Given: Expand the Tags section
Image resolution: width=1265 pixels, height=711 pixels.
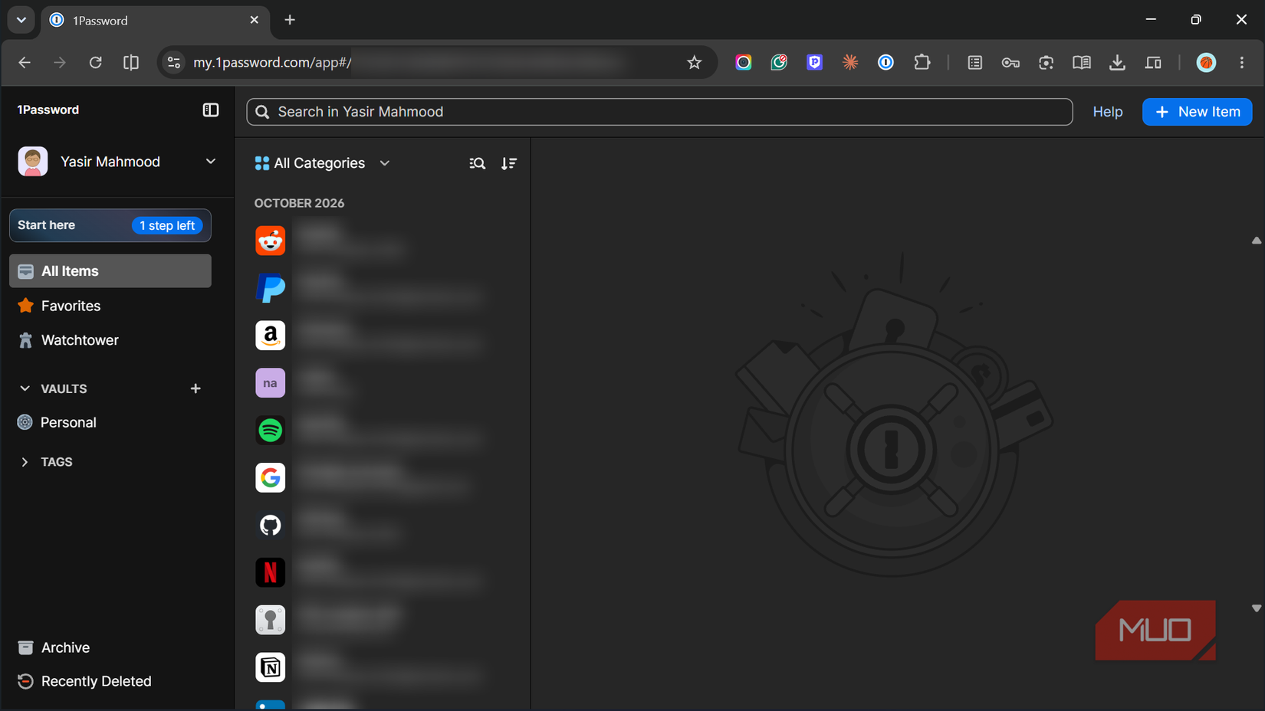Looking at the screenshot, I should click(25, 462).
